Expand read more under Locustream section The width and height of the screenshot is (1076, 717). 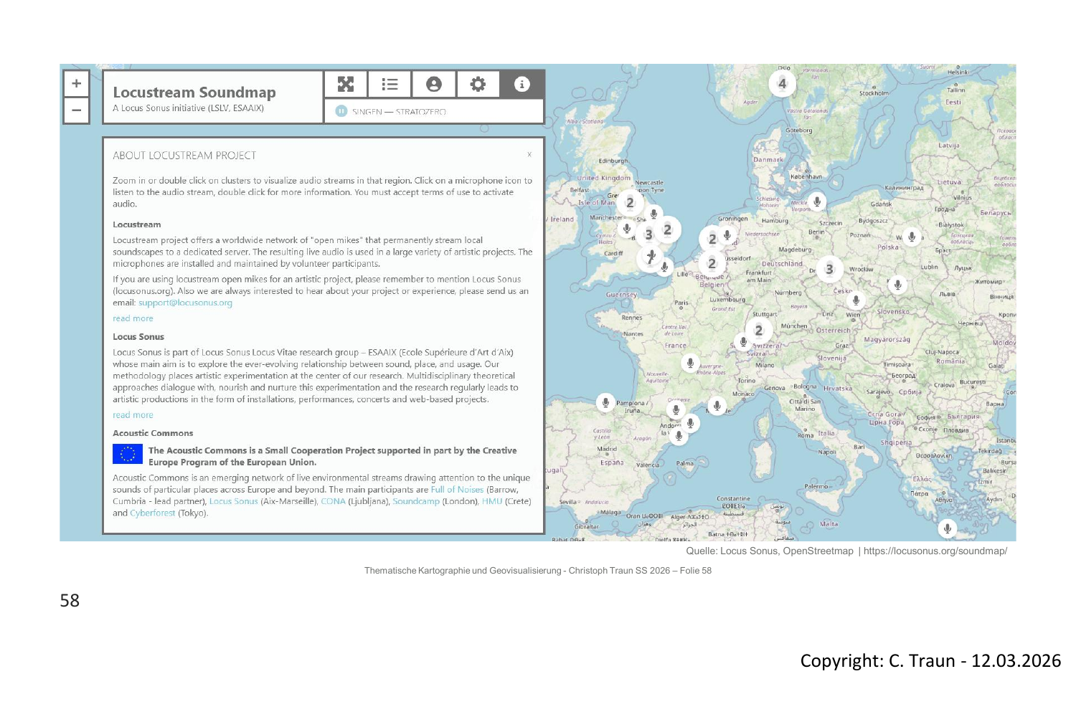133,318
